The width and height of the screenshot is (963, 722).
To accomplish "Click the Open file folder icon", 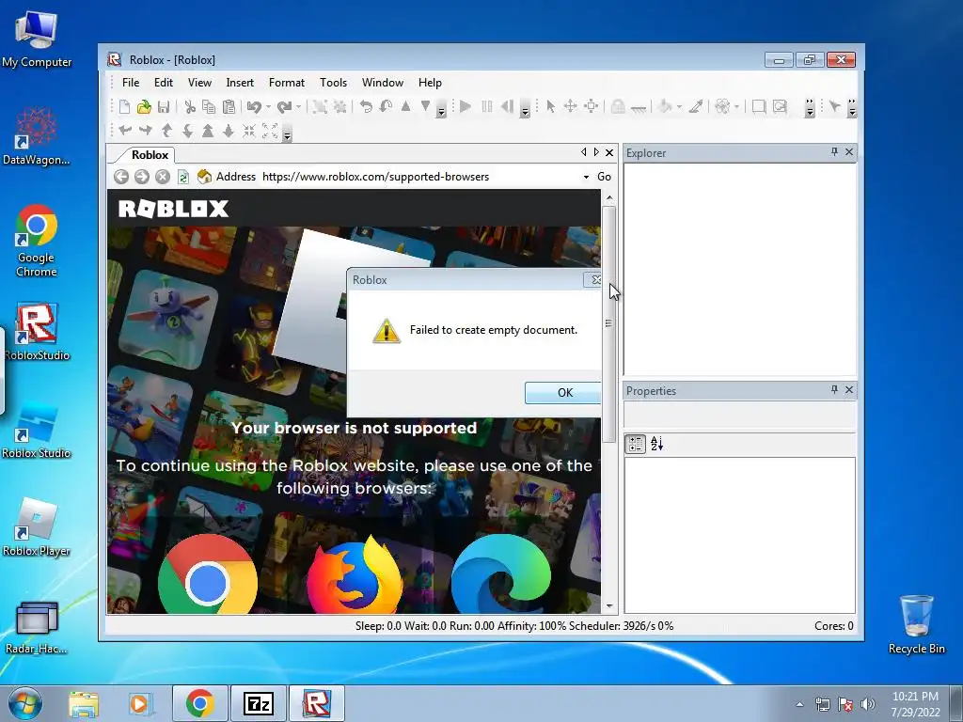I will tap(144, 107).
